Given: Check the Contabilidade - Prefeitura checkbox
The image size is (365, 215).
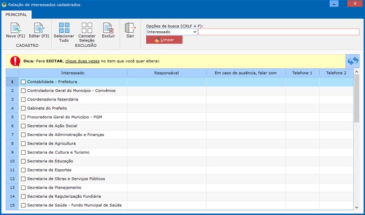Looking at the screenshot, I should pyautogui.click(x=23, y=82).
